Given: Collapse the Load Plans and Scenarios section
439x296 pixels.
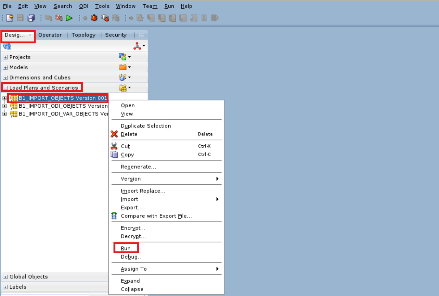Looking at the screenshot, I should click(5, 88).
